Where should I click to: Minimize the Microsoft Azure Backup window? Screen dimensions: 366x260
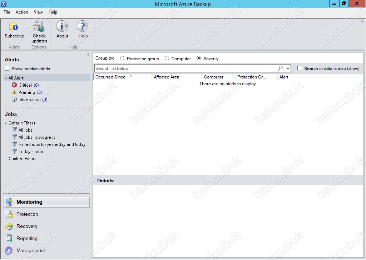(x=334, y=4)
